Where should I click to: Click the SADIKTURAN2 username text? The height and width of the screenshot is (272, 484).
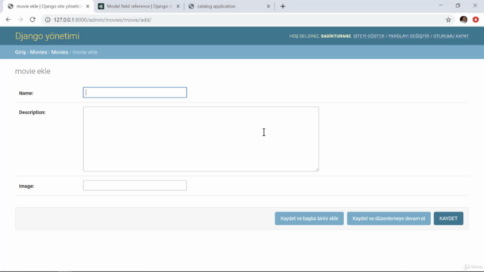(336, 36)
